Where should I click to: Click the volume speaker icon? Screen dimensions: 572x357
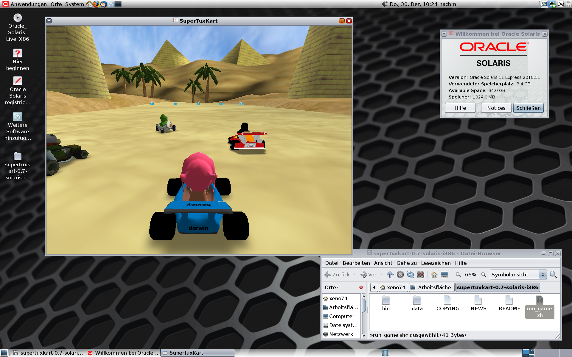385,4
